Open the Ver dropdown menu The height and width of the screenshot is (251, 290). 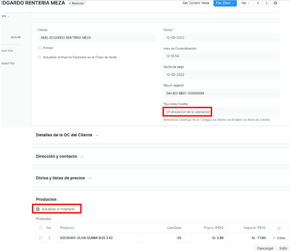coord(245,3)
